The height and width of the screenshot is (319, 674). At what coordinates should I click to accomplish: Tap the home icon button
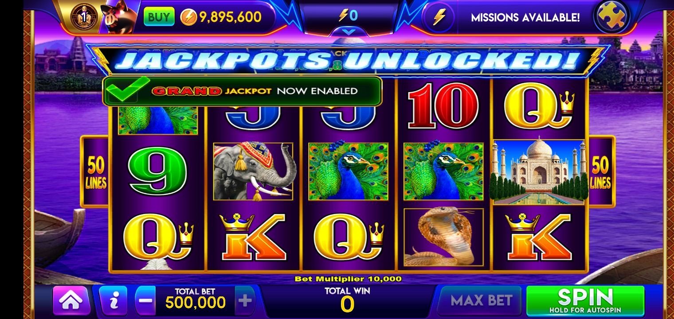[71, 301]
